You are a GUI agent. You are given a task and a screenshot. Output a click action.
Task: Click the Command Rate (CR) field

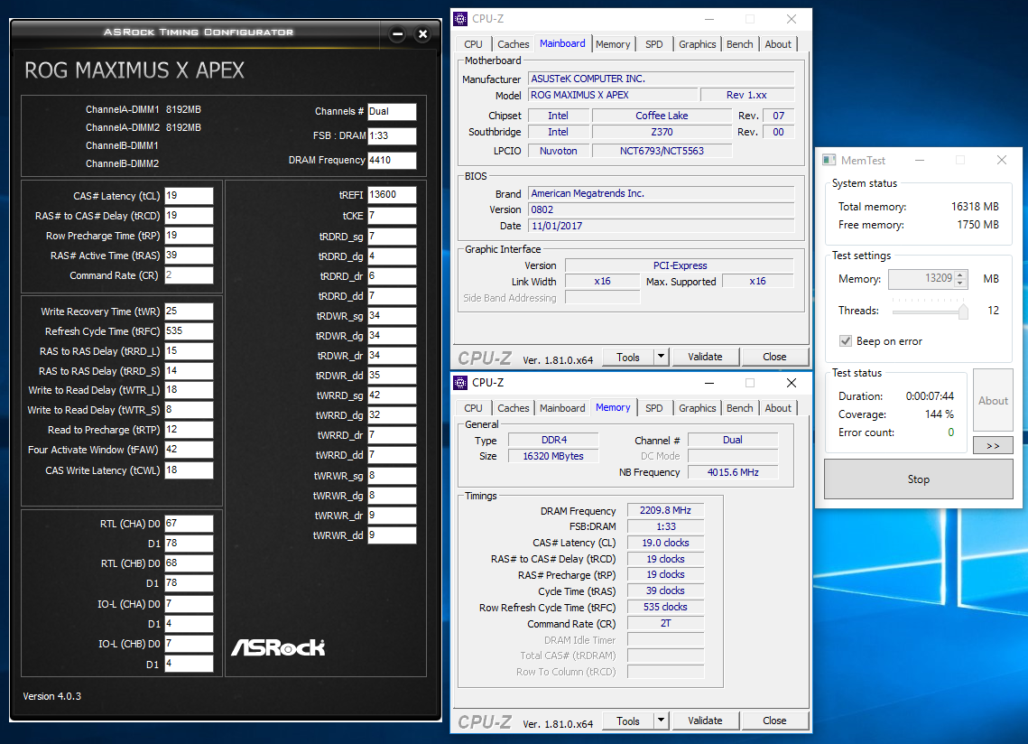click(189, 275)
